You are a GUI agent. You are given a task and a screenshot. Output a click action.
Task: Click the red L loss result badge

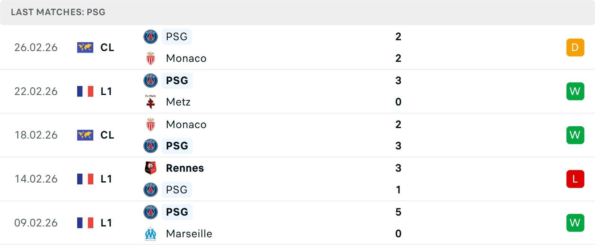pos(575,179)
